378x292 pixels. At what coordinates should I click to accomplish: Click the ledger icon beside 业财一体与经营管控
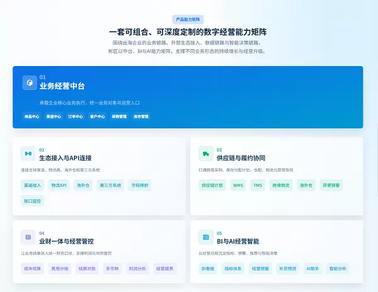click(28, 237)
